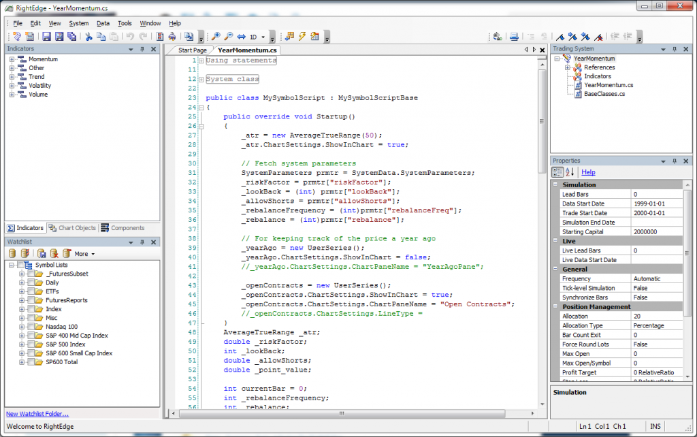Check the Daily folder checkbox
Image resolution: width=697 pixels, height=437 pixels.
pyautogui.click(x=31, y=282)
